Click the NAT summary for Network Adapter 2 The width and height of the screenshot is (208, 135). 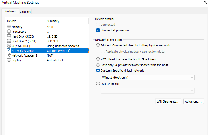click(50, 55)
